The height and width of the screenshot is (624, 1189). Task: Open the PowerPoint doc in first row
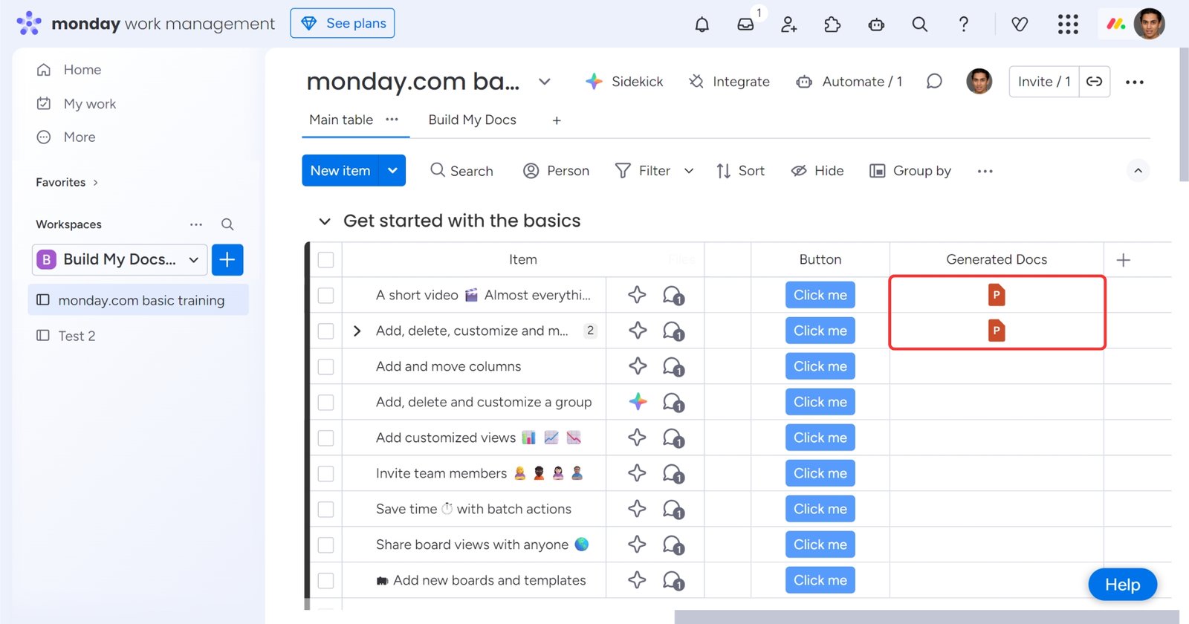point(996,295)
